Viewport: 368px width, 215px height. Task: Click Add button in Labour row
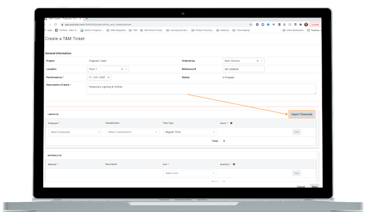[296, 132]
